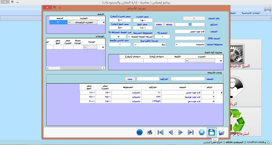Click the الرقم column header in items list
This screenshot has width=272, height=145.
point(208,87)
